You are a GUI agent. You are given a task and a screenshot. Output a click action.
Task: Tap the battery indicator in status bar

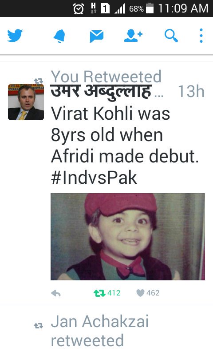[150, 8]
